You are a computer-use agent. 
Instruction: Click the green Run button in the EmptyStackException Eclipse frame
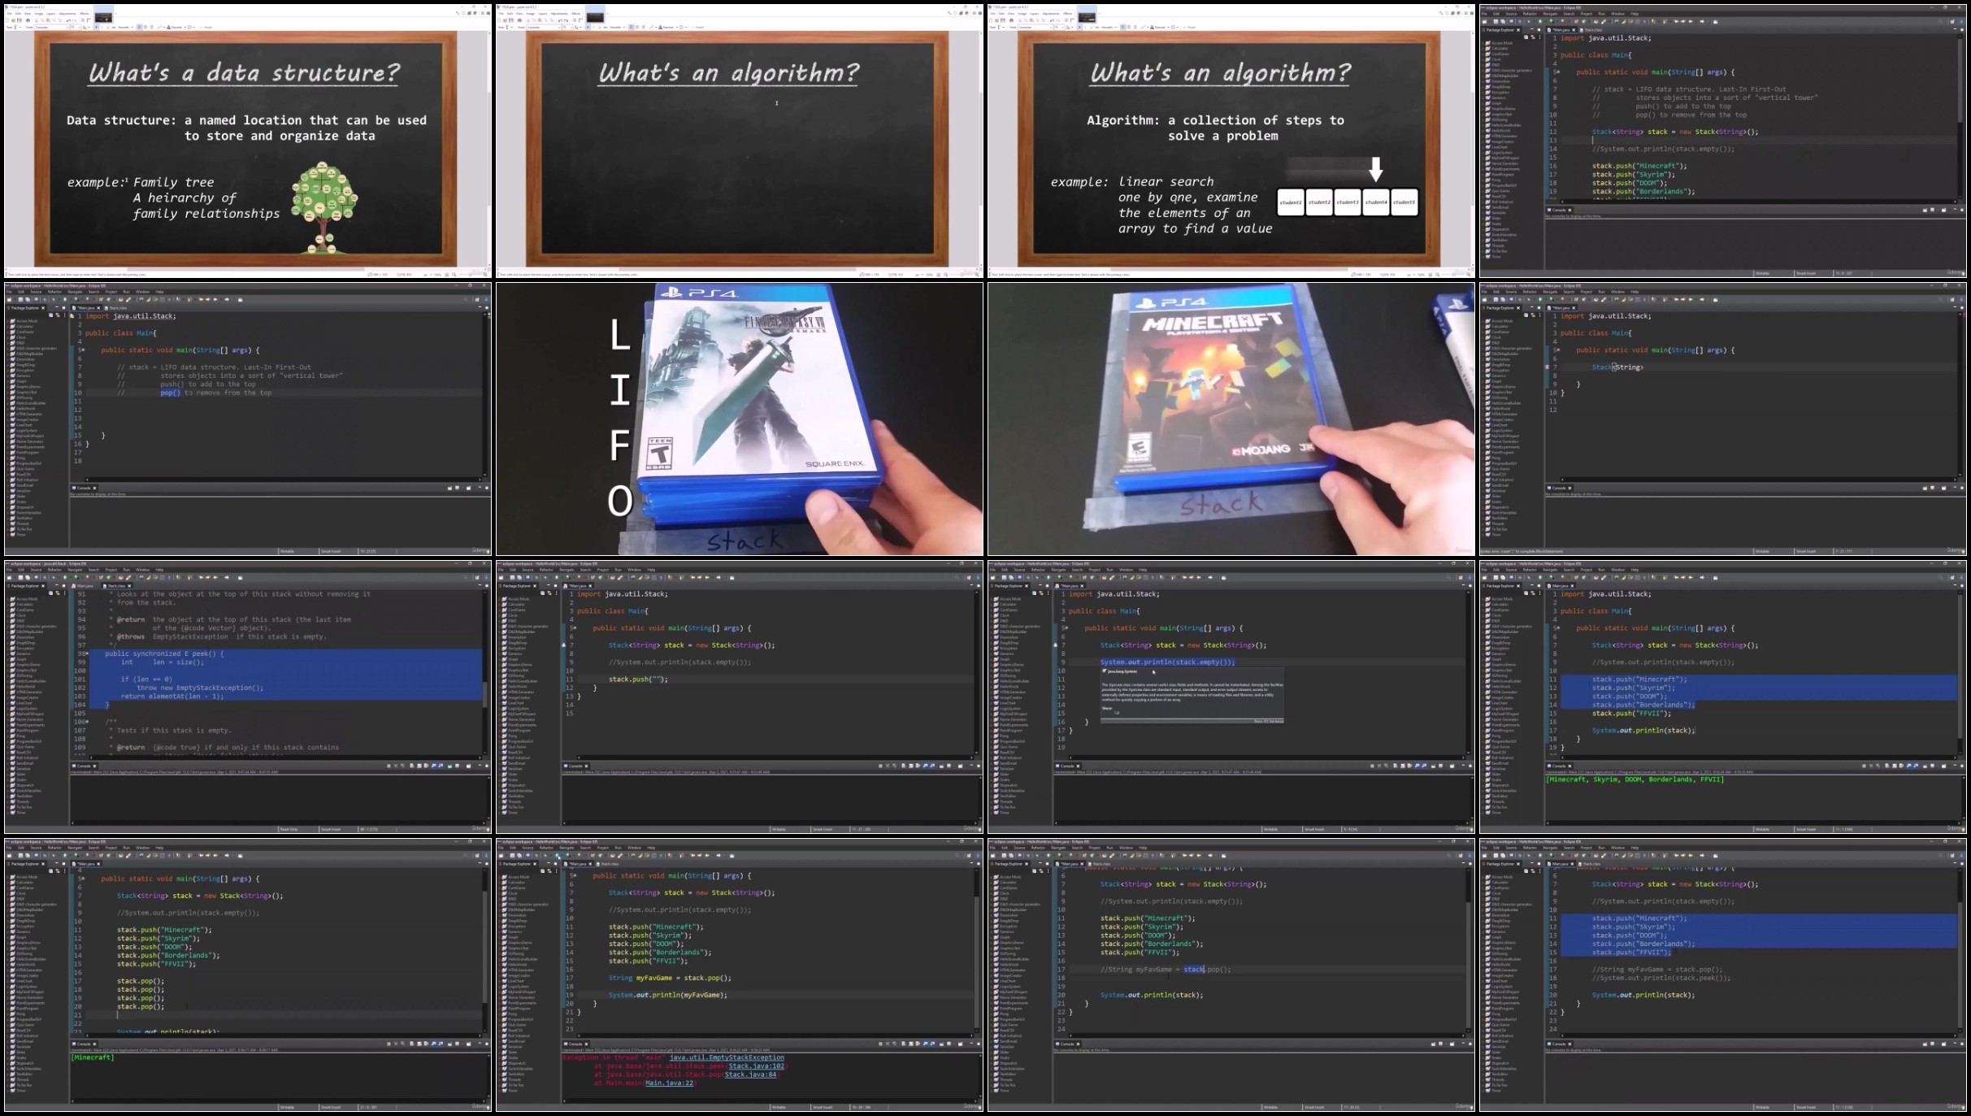557,856
